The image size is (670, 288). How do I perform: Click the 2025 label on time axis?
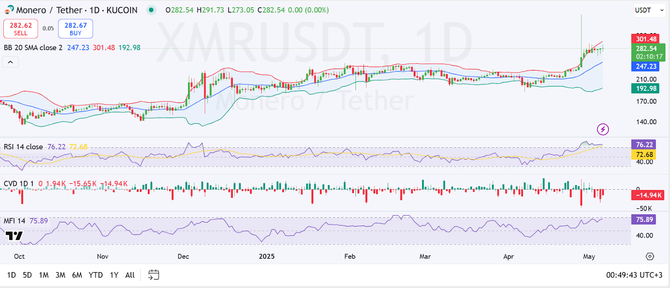click(x=267, y=257)
